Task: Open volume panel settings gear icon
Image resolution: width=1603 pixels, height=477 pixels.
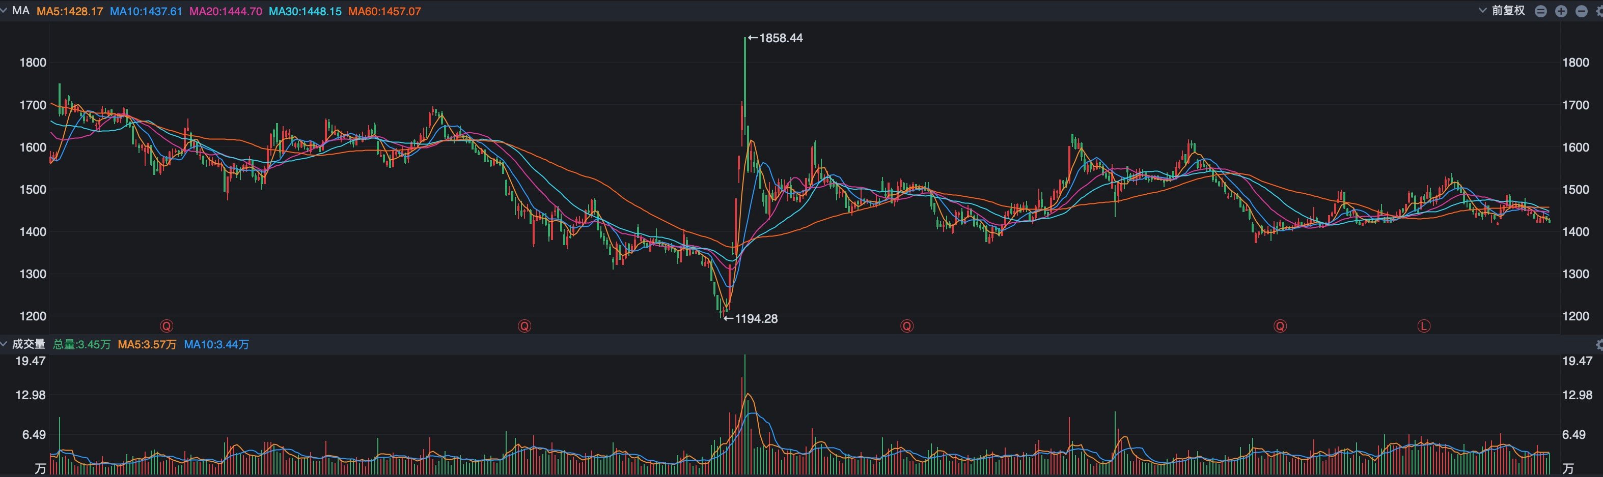Action: (1599, 345)
